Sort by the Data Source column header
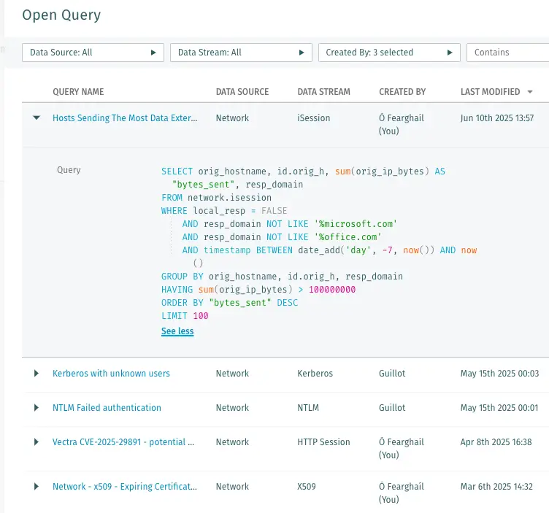This screenshot has height=513, width=549. [x=242, y=92]
